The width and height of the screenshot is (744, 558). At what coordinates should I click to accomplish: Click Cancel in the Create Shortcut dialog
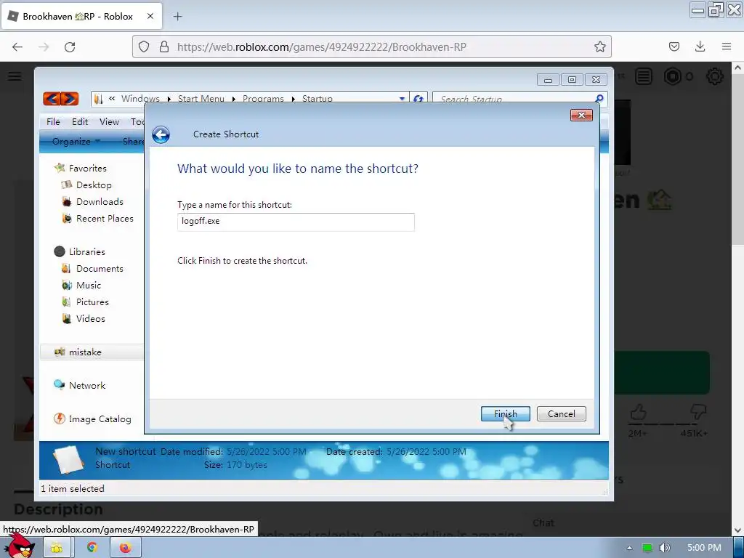(x=562, y=413)
